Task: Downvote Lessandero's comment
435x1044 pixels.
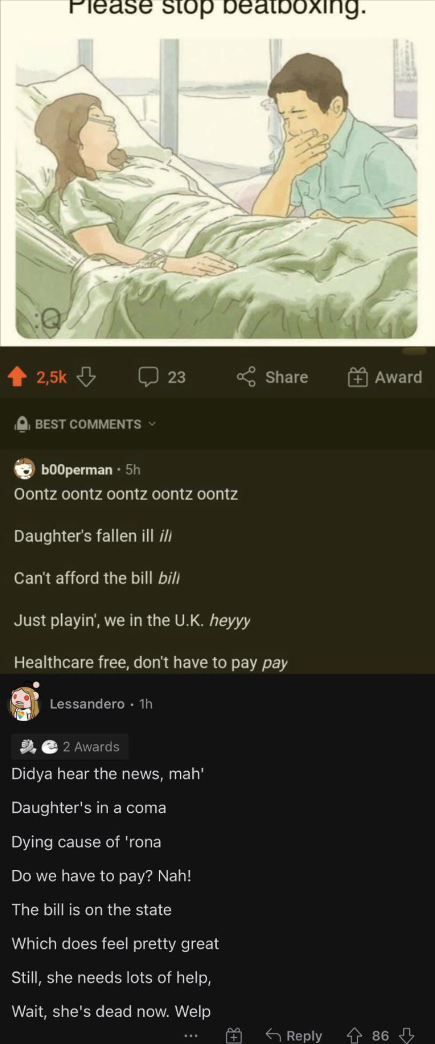Action: [407, 1035]
